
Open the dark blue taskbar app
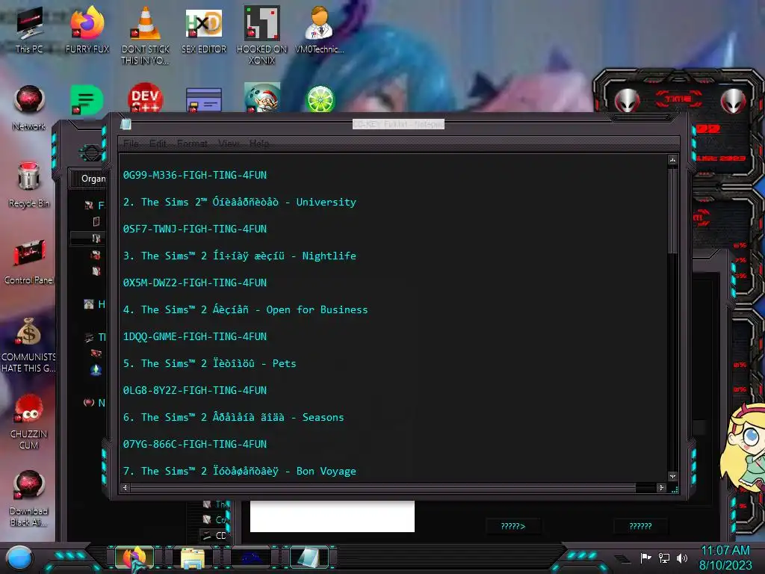[251, 558]
